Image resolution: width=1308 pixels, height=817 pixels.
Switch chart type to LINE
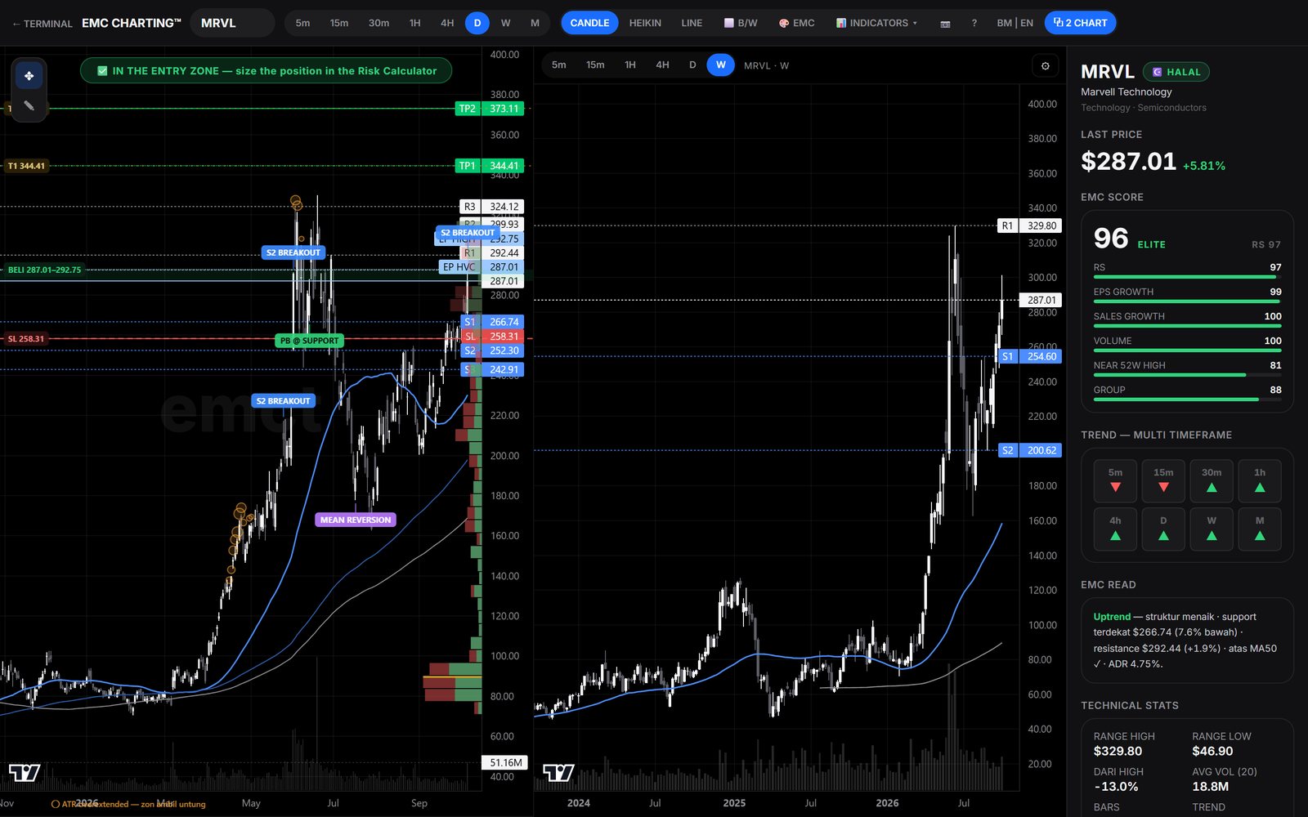(x=692, y=24)
